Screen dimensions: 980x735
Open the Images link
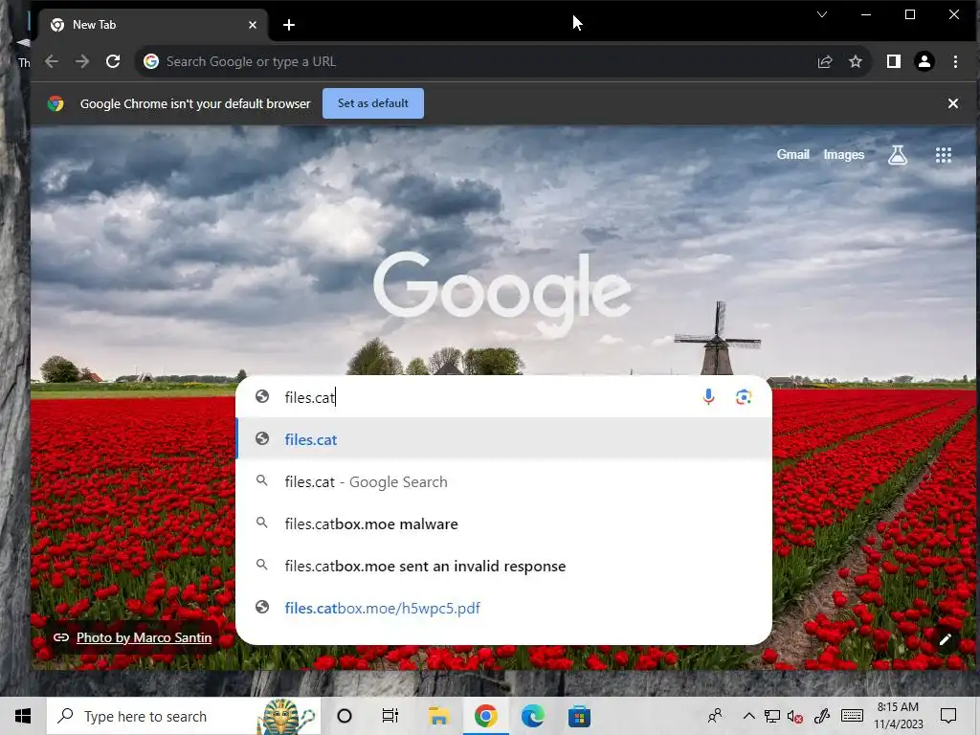click(x=844, y=154)
